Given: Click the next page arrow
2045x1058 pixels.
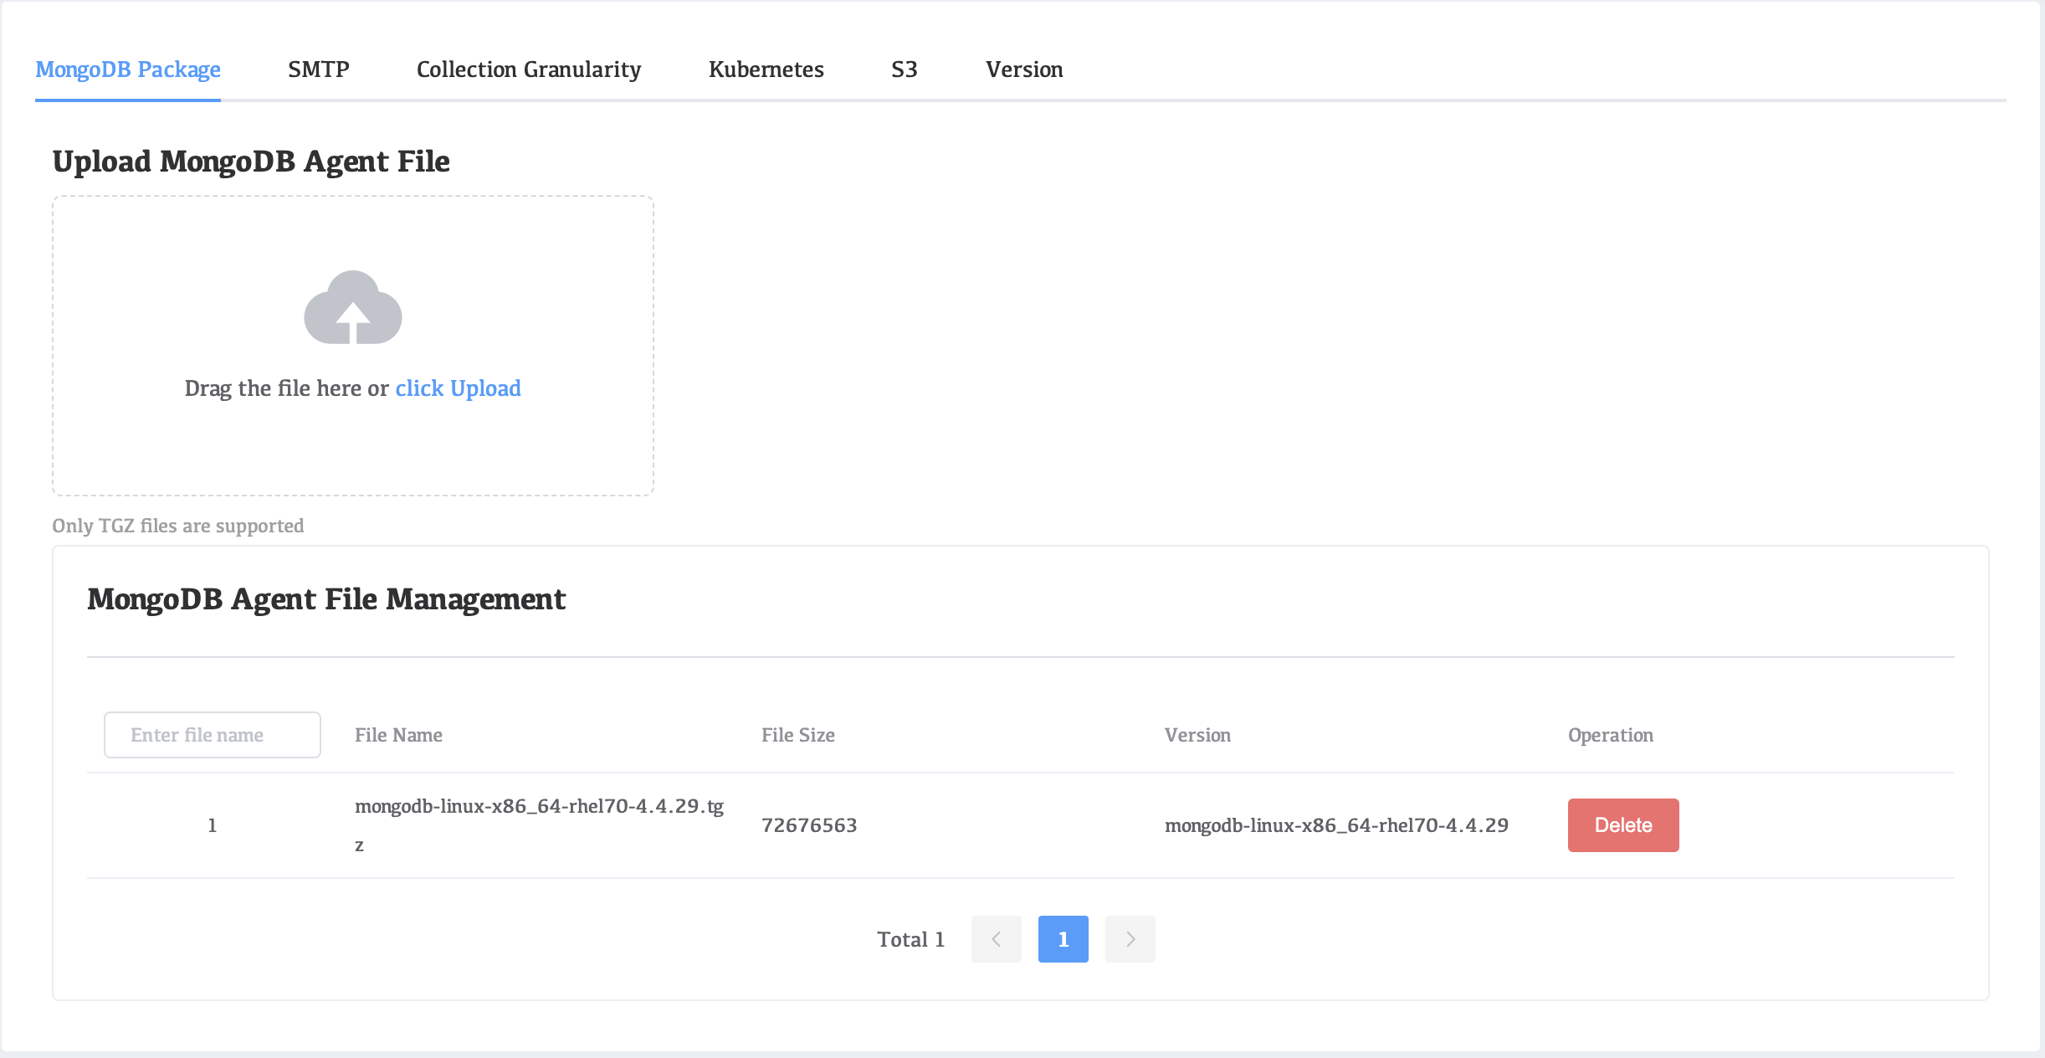Looking at the screenshot, I should pyautogui.click(x=1130, y=939).
